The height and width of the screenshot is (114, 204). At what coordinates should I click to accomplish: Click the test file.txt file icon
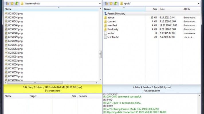(105, 37)
